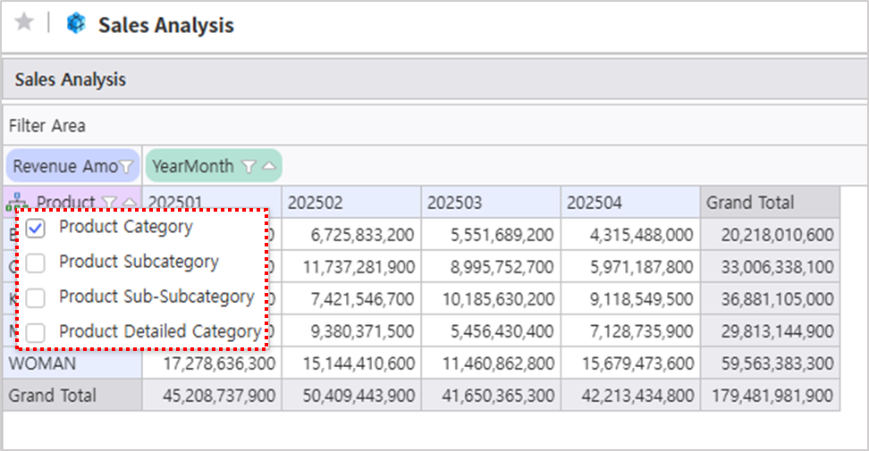Select the 202502 column header
This screenshot has height=451, width=869.
click(351, 202)
